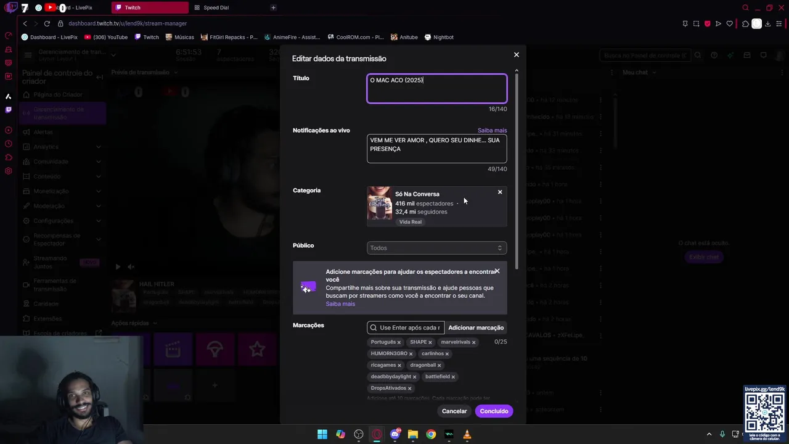Viewport: 789px width, 444px height.
Task: Click the browser search tabs icon
Action: point(745,7)
